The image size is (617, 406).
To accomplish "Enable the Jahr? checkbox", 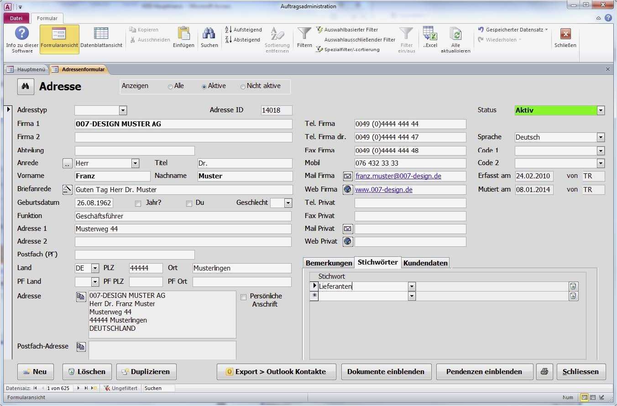I will pos(138,203).
